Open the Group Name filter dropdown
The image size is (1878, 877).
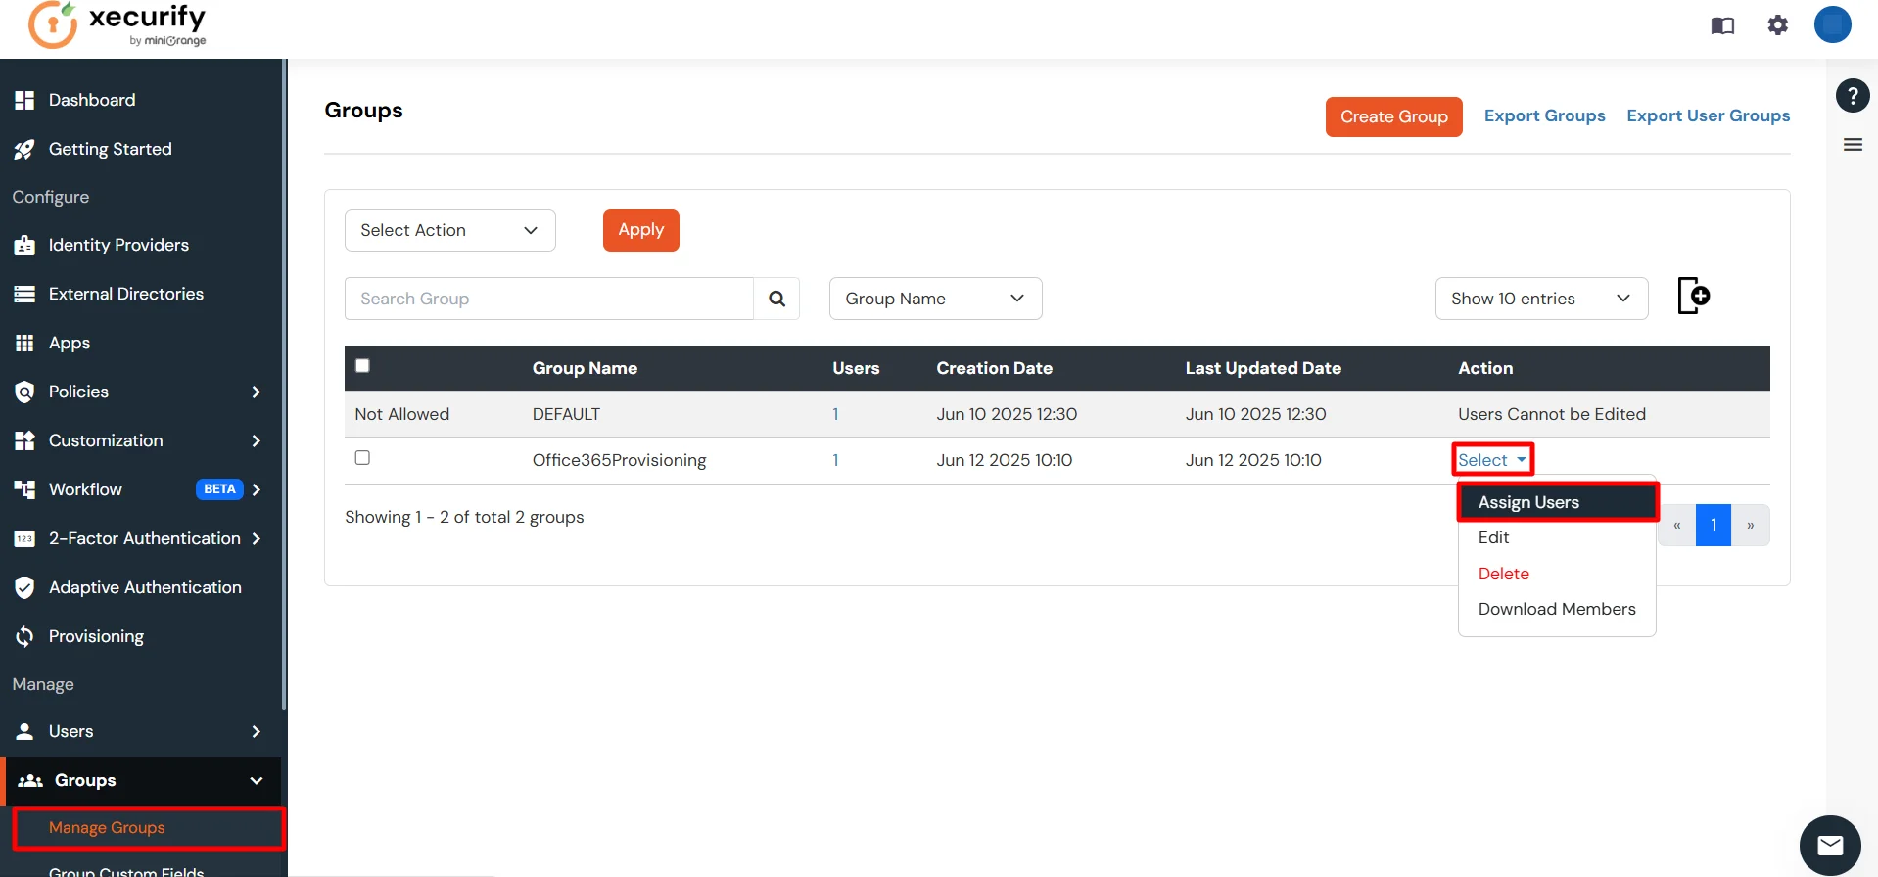936,299
